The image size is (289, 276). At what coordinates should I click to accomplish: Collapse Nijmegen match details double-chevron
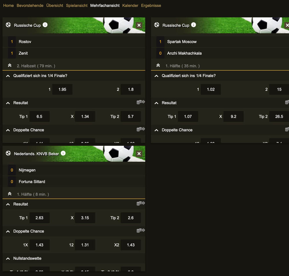tap(10, 194)
